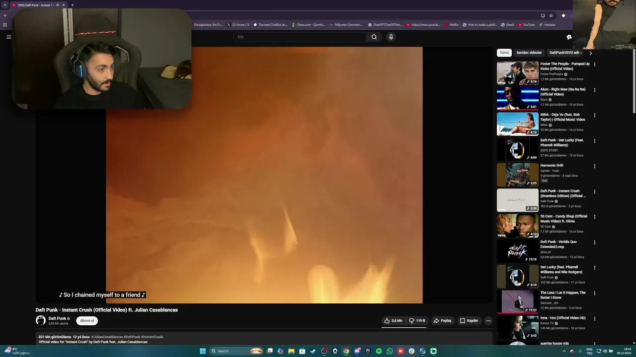
Task: Open INNA Deja Vu thumbnail
Action: 518,123
